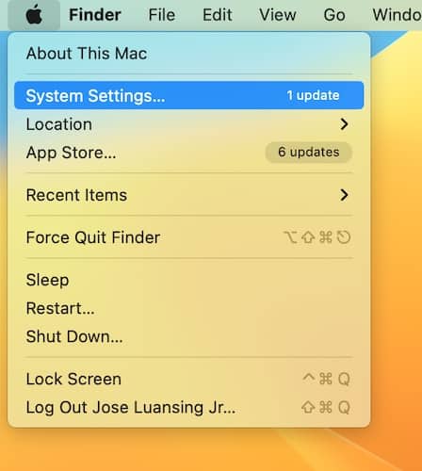
Task: Expand the Location submenu
Action: (x=188, y=124)
